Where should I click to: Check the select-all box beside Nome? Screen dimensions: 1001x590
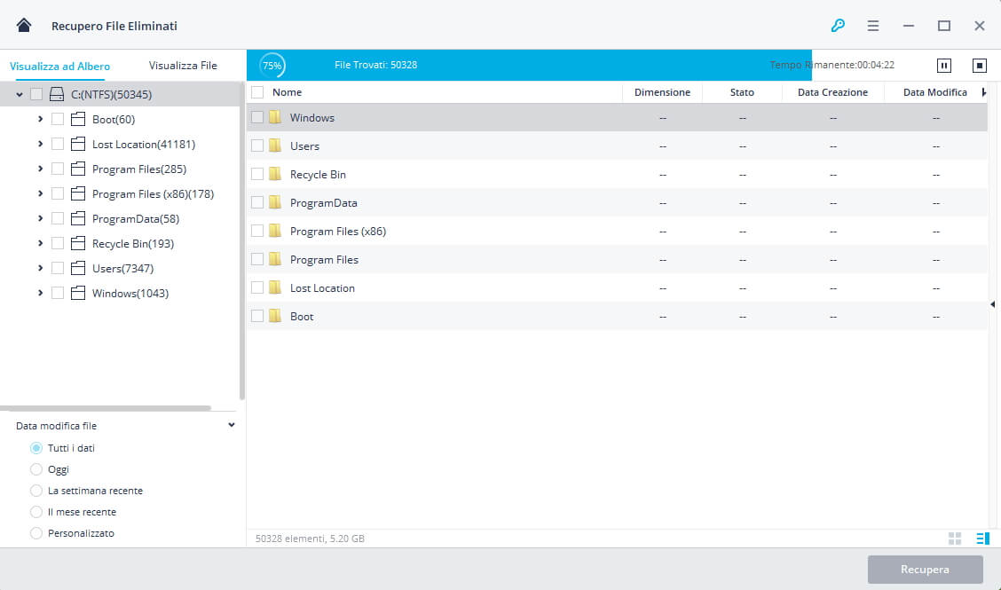point(257,92)
